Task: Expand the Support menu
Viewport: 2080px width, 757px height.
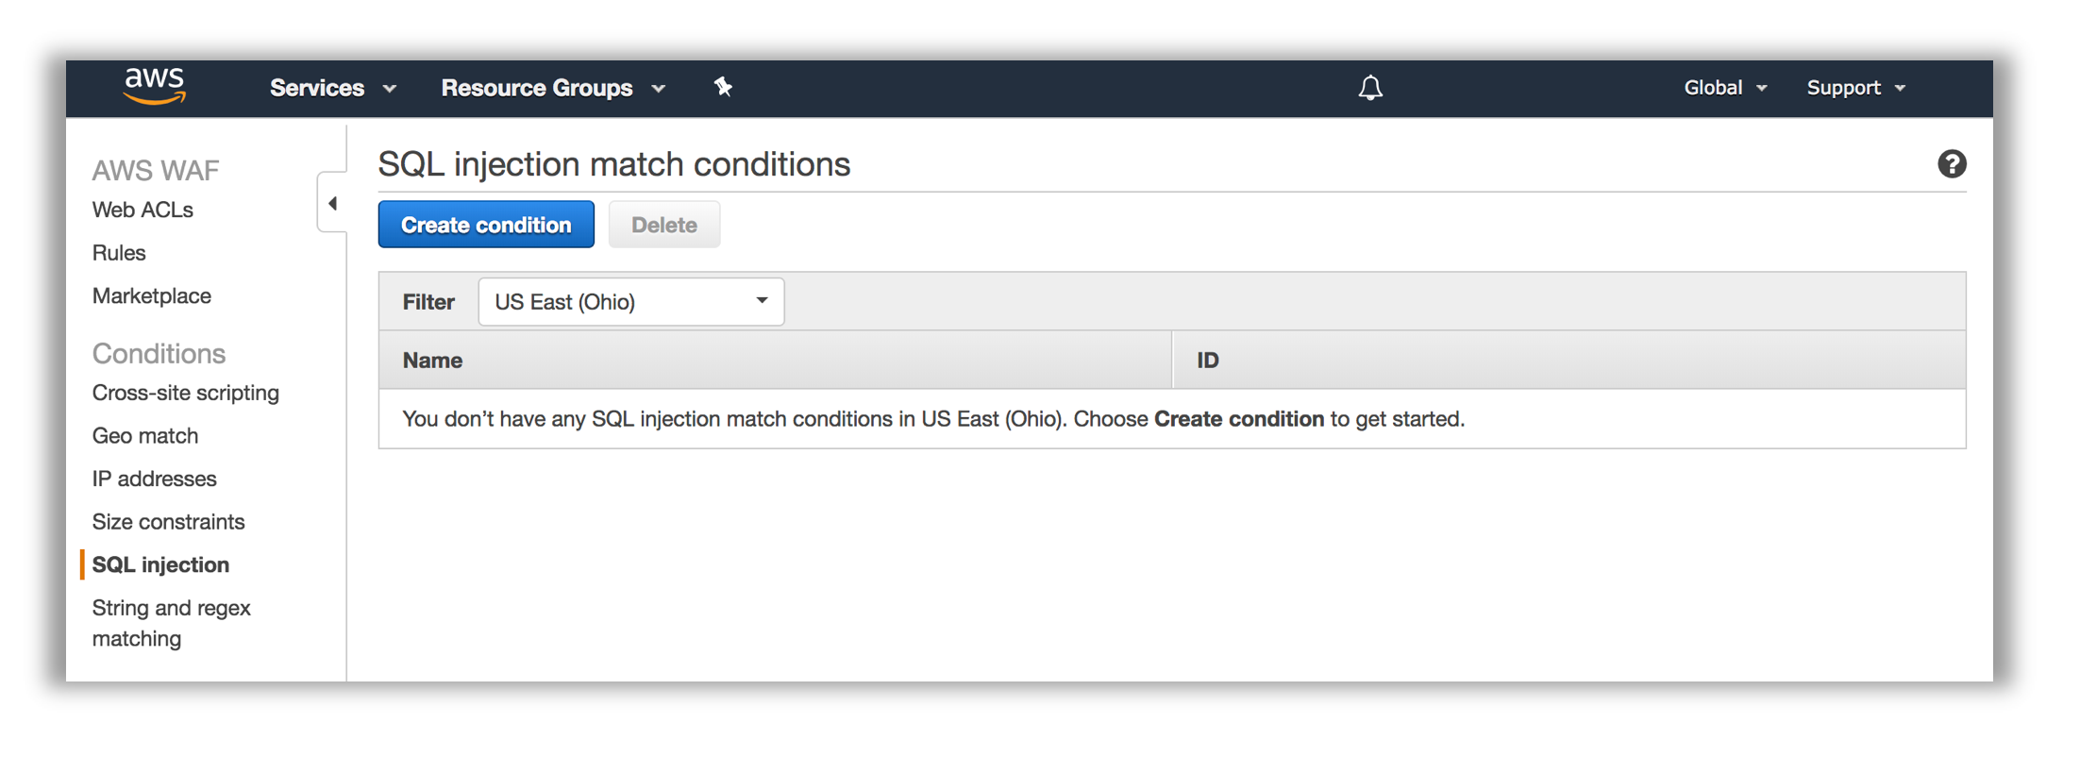Action: pos(1855,88)
